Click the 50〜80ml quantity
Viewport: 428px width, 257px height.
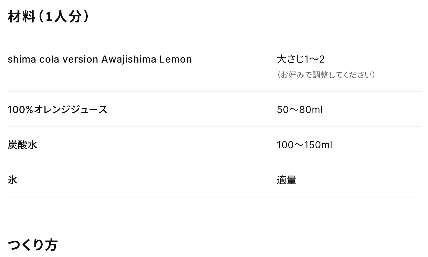tap(300, 109)
